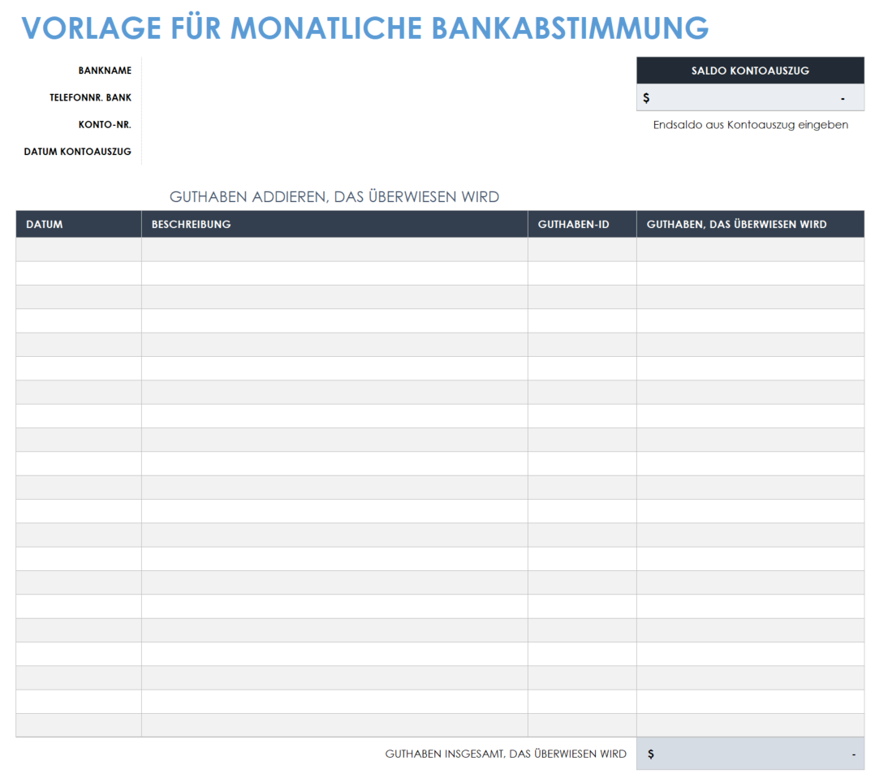Click the first row cell under DATUM
Screen dimensions: 888x782
[79, 250]
